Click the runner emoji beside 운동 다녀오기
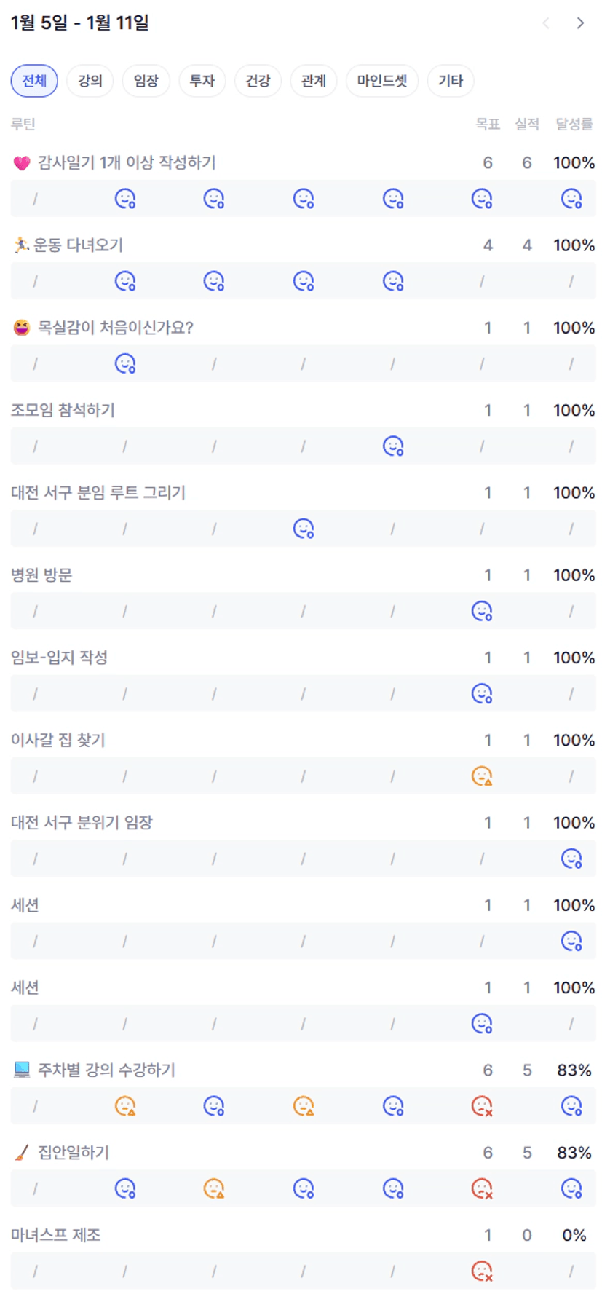 point(21,245)
